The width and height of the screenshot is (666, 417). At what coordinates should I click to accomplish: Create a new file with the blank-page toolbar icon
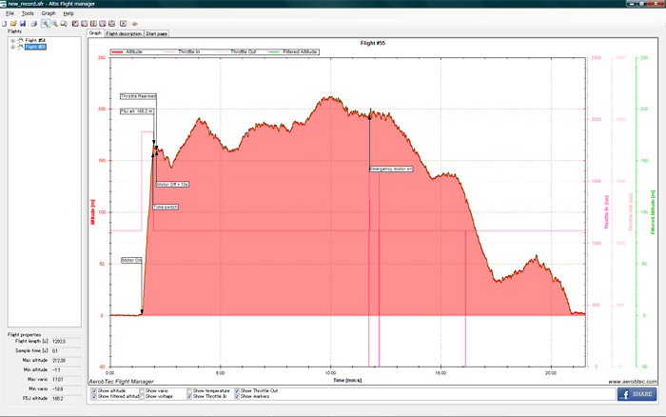coord(4,24)
